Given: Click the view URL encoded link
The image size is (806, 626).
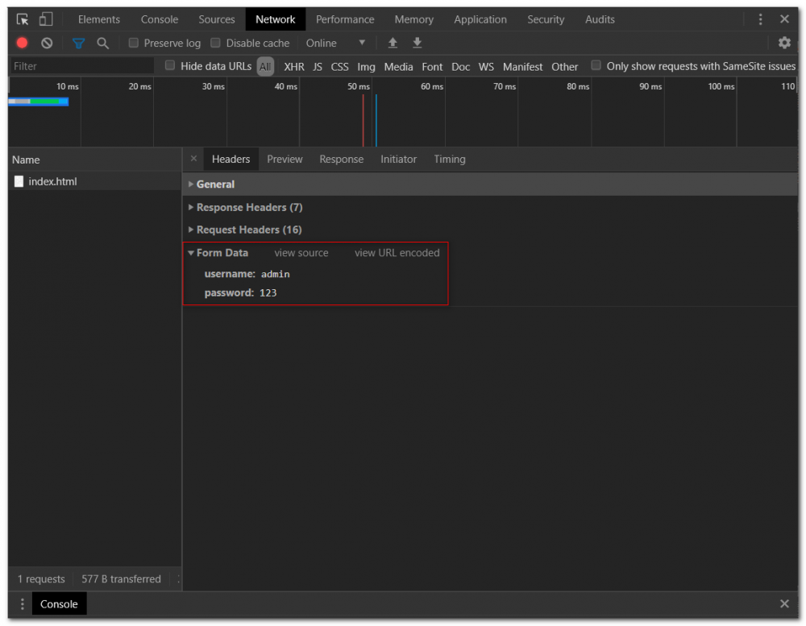Looking at the screenshot, I should (397, 253).
